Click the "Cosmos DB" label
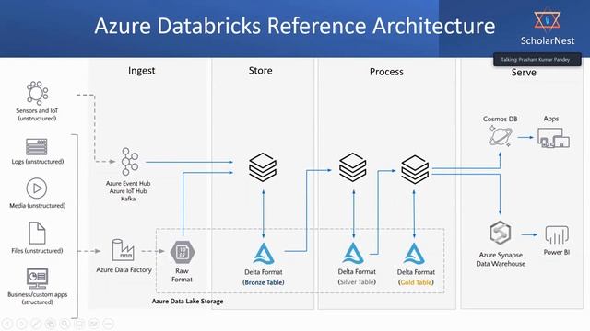Screen dimensions: 590x331 tap(500, 119)
